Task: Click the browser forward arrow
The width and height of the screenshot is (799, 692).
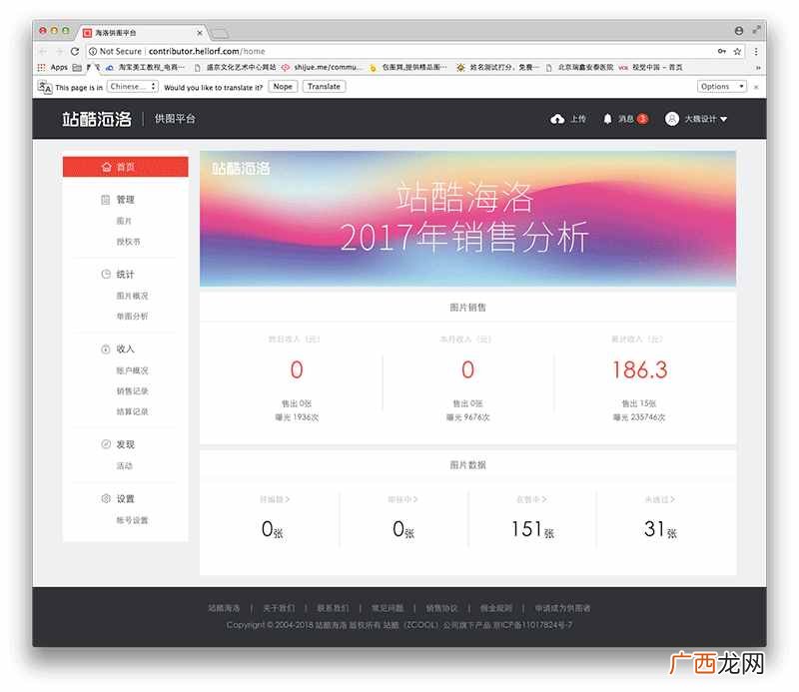Action: click(59, 51)
